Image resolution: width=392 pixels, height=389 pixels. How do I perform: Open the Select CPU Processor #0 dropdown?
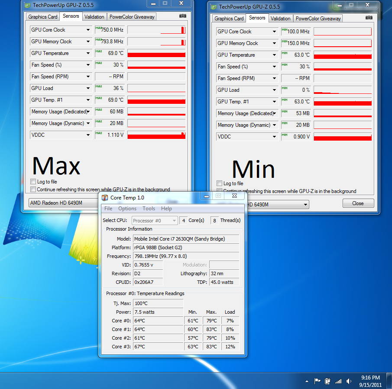click(155, 221)
